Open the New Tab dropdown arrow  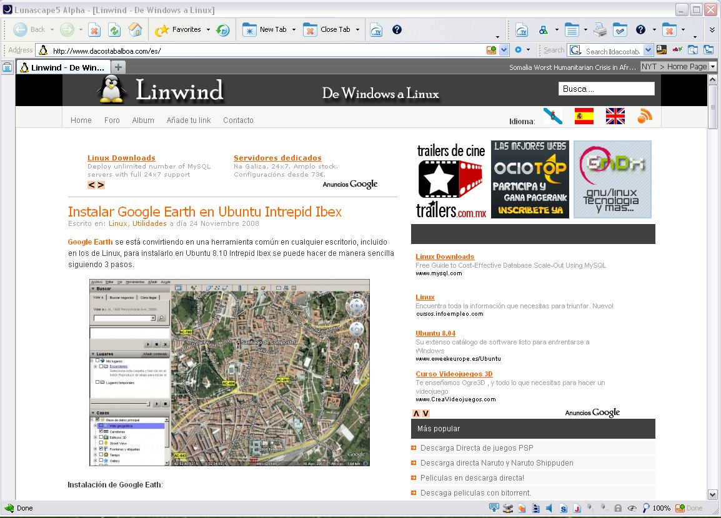click(294, 30)
